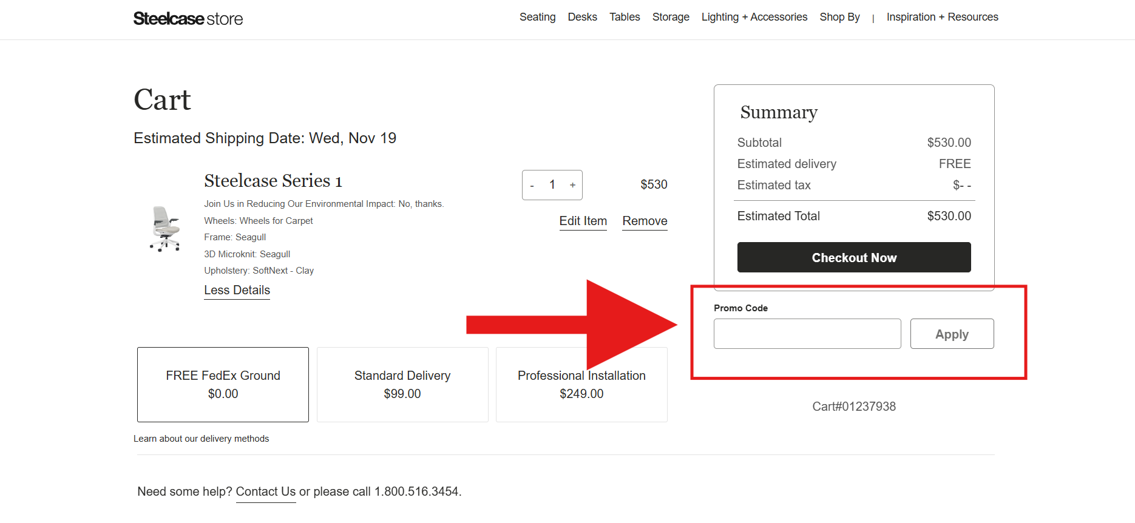Click inside the Promo Code field
The height and width of the screenshot is (523, 1135).
point(807,334)
